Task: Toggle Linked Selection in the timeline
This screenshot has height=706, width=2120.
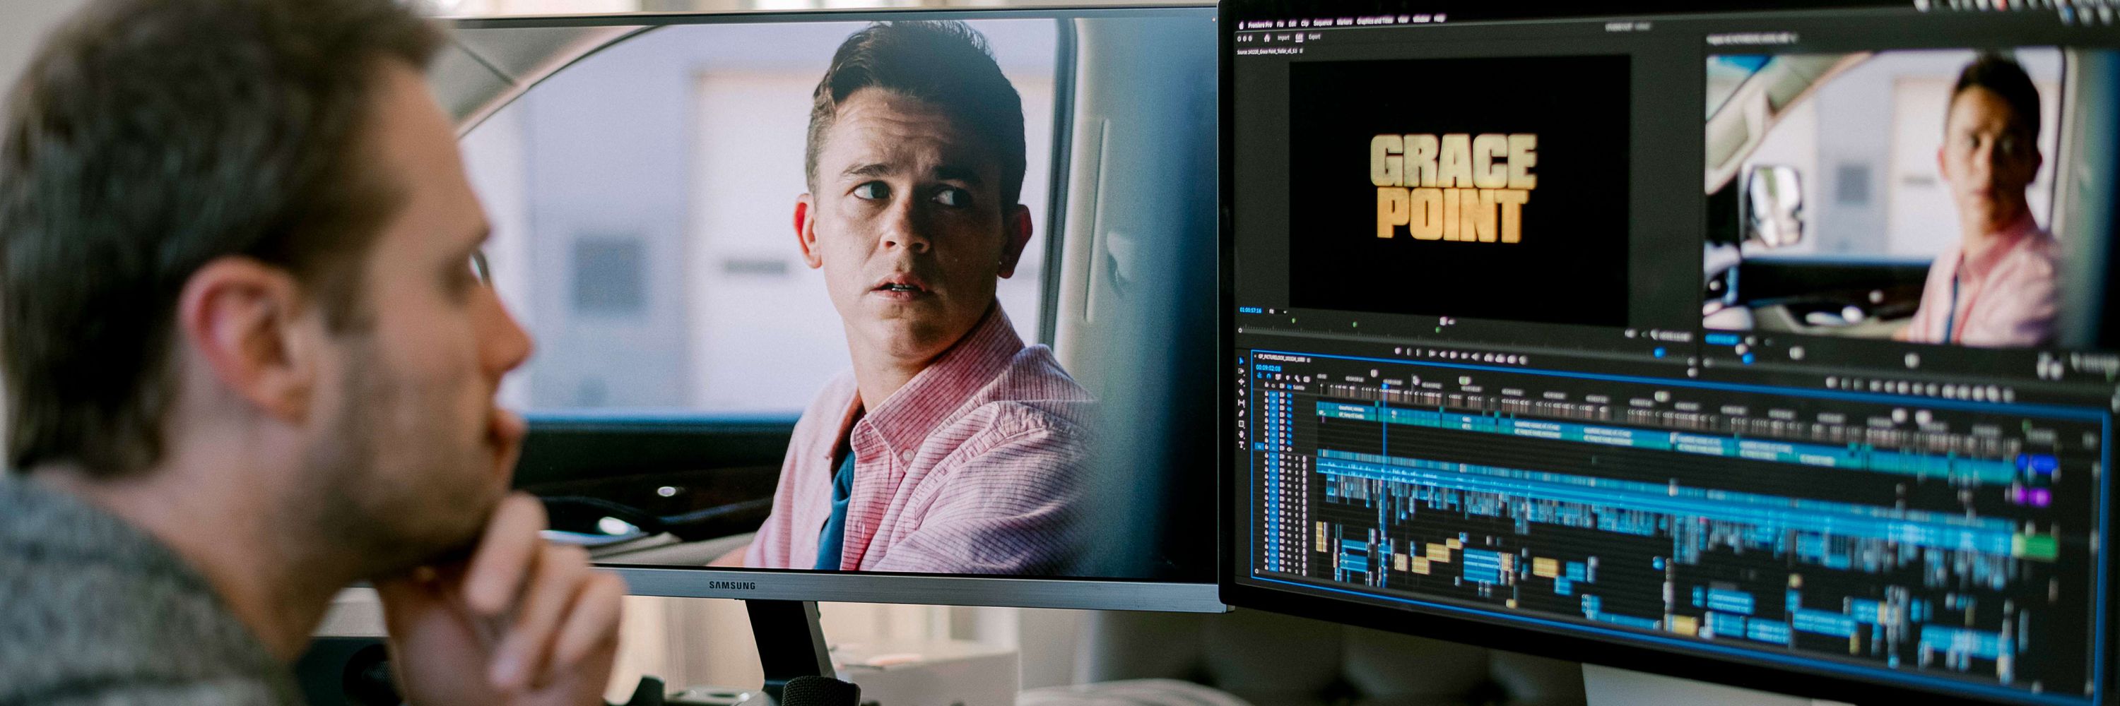Action: (1278, 377)
